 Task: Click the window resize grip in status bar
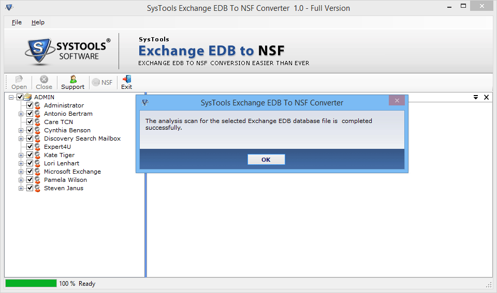(x=489, y=285)
